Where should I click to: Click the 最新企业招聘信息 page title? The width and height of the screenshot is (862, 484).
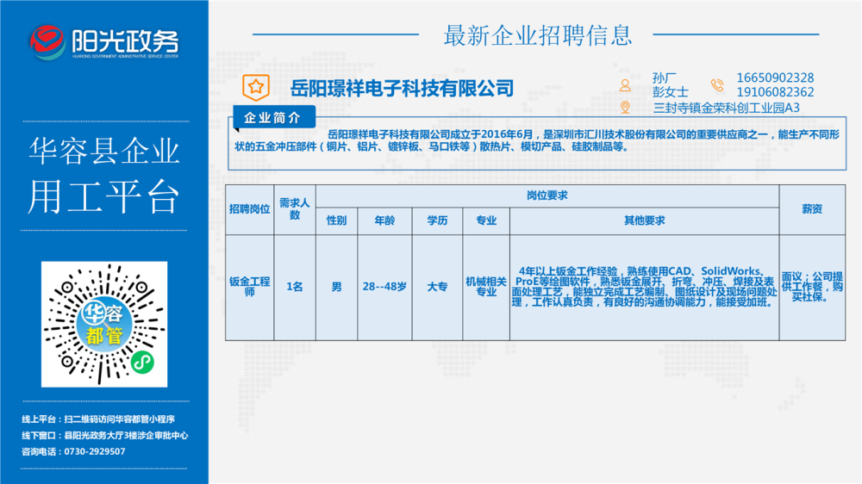pos(537,35)
